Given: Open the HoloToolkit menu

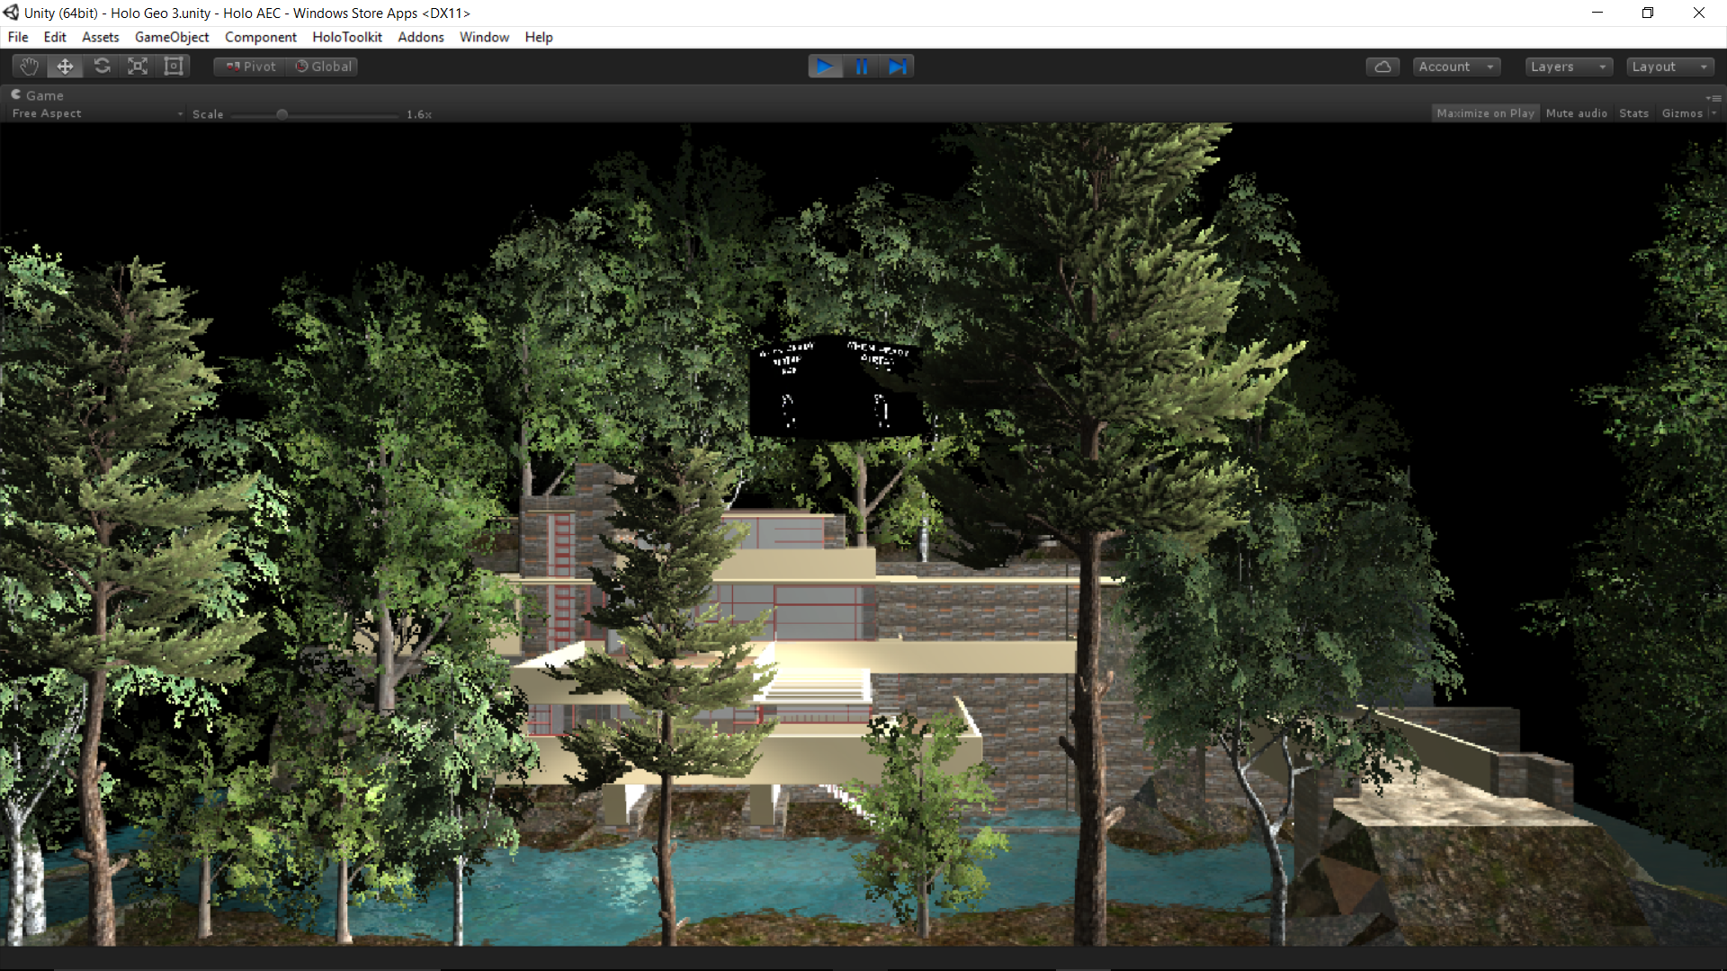Looking at the screenshot, I should [347, 37].
